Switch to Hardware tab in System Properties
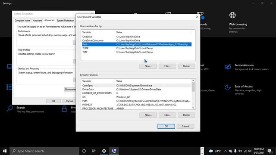 point(38,21)
